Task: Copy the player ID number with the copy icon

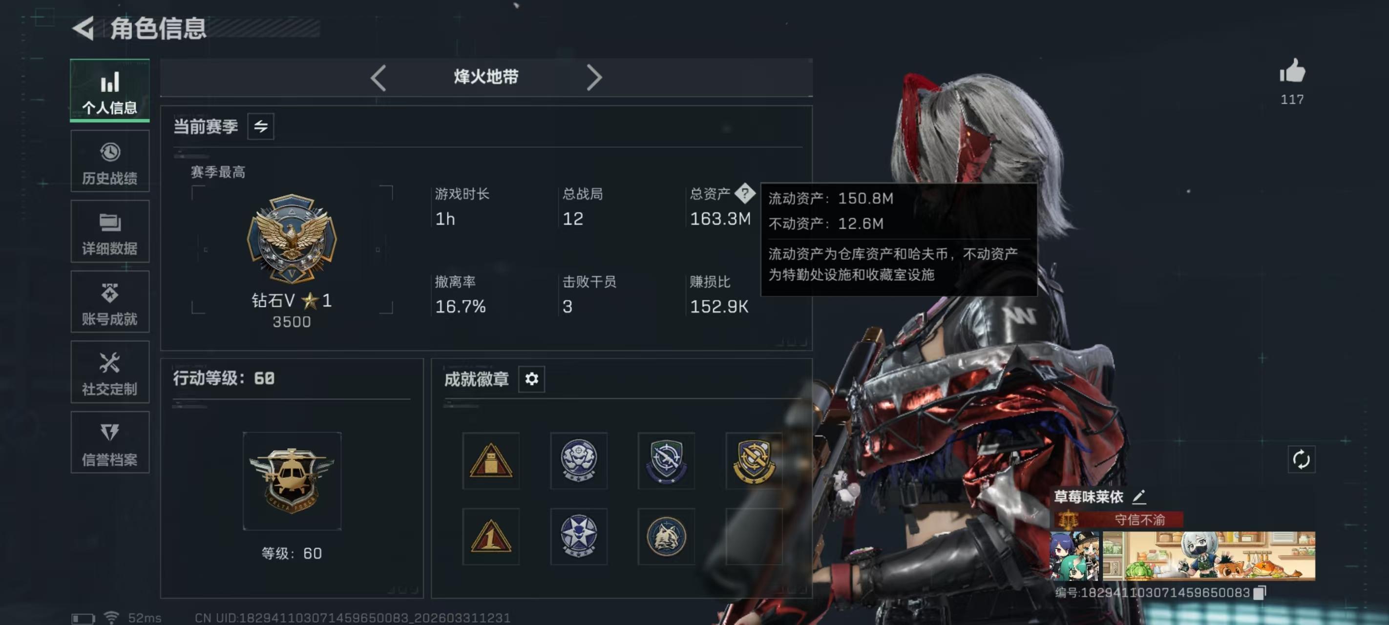Action: (x=1259, y=592)
